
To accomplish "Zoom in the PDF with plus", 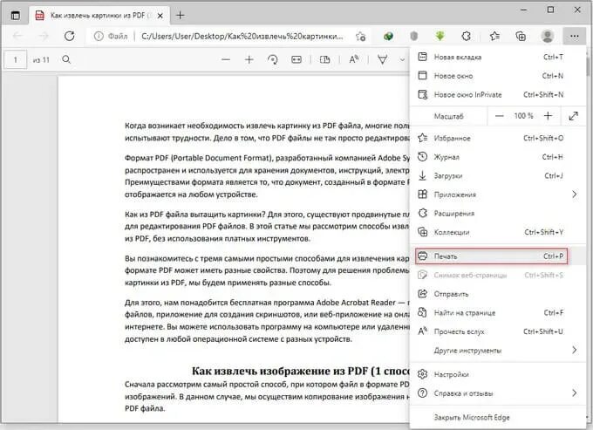I will (x=249, y=60).
